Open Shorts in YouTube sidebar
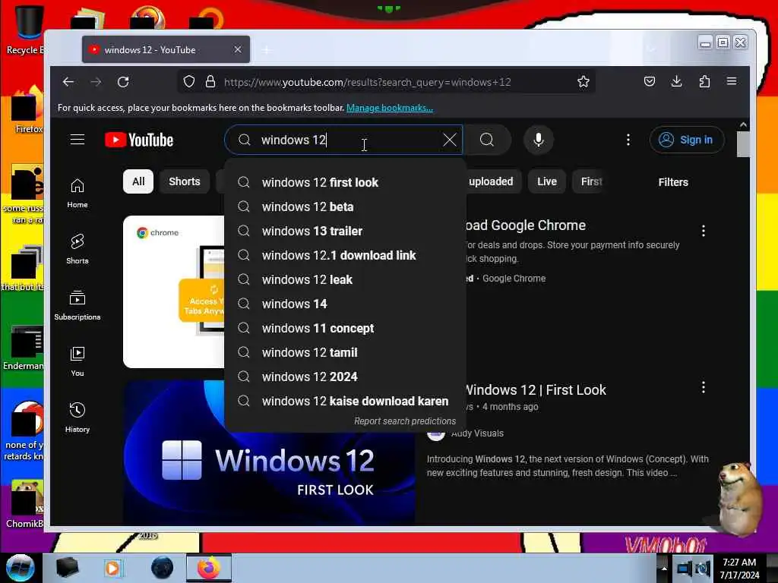 (x=77, y=249)
